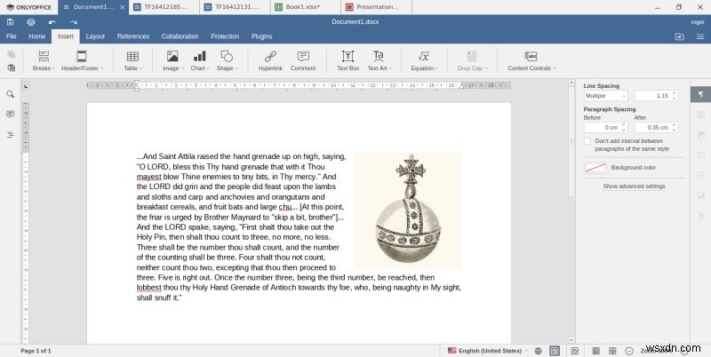Screen dimensions: 711x357
Task: Undo the last action
Action: pyautogui.click(x=52, y=21)
